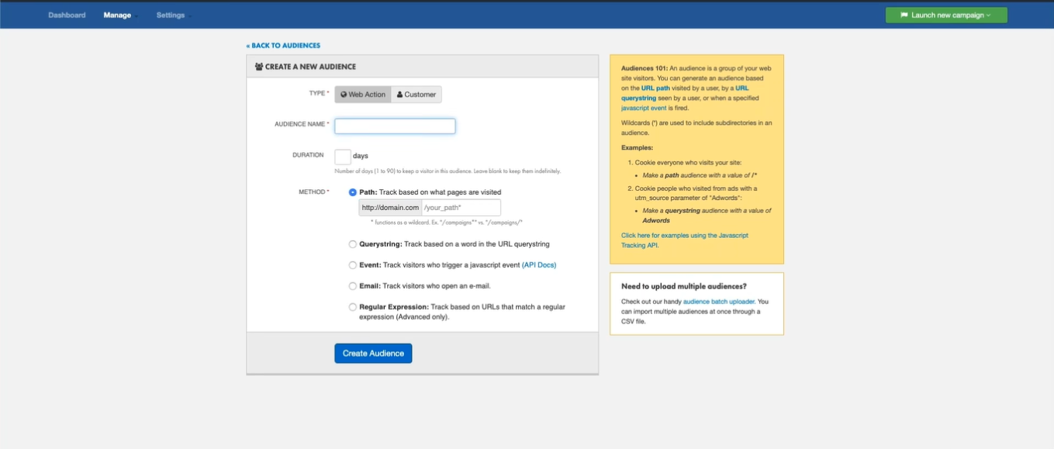Click the globe icon on Web Action

344,95
